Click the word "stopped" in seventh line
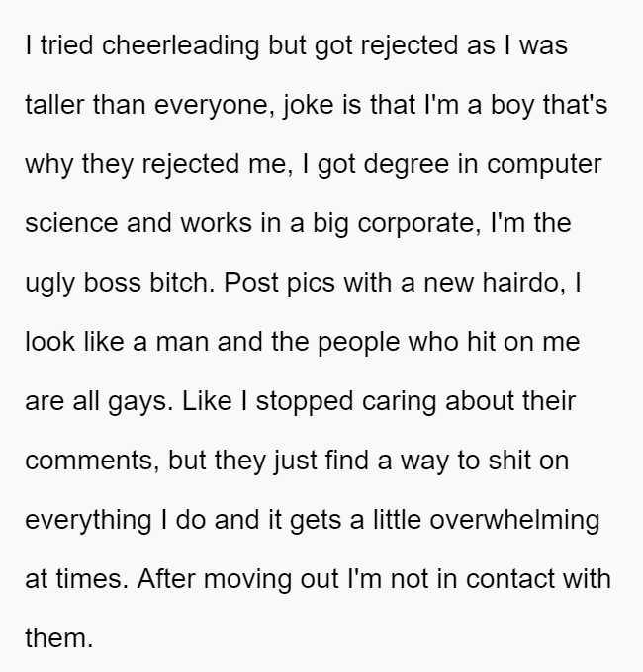 pos(304,402)
